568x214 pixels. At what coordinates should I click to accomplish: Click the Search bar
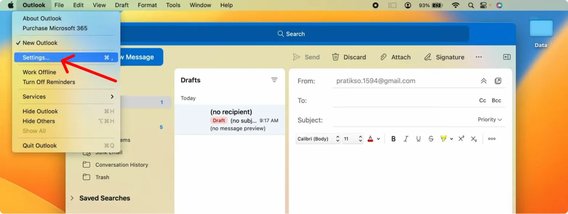[x=291, y=34]
